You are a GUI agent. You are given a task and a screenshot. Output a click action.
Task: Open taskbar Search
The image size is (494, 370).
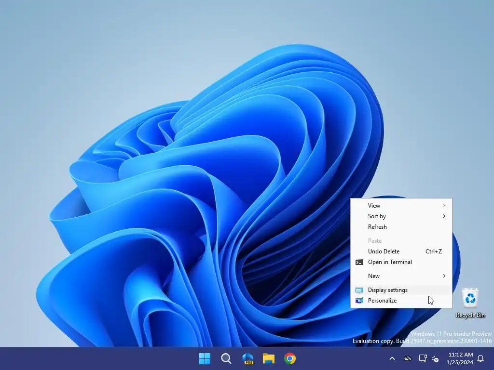[x=226, y=358]
